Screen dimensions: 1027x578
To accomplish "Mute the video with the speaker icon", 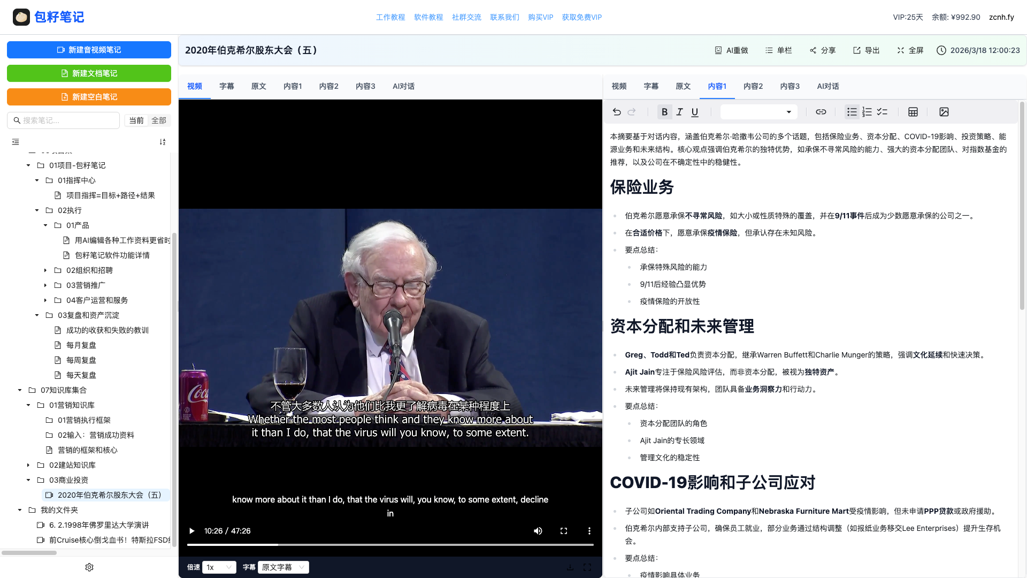I will pos(538,531).
